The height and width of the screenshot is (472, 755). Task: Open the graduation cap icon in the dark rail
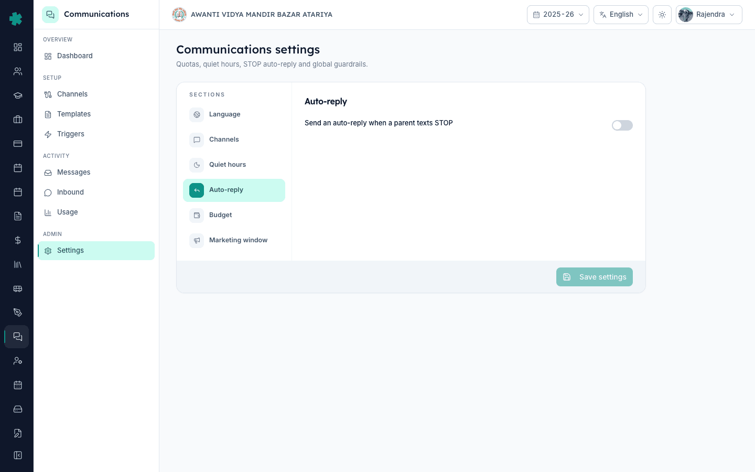click(18, 95)
